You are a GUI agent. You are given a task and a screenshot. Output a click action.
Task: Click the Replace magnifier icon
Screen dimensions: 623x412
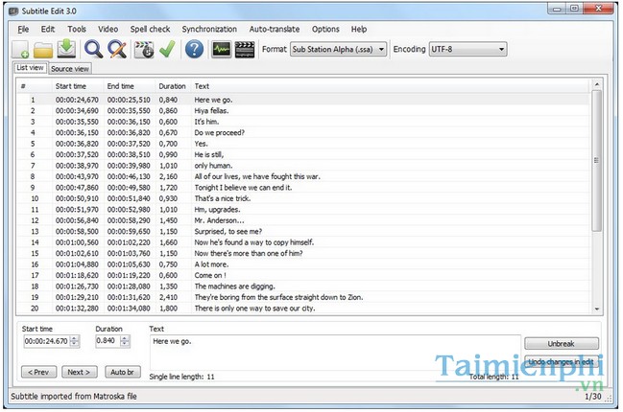pos(118,49)
